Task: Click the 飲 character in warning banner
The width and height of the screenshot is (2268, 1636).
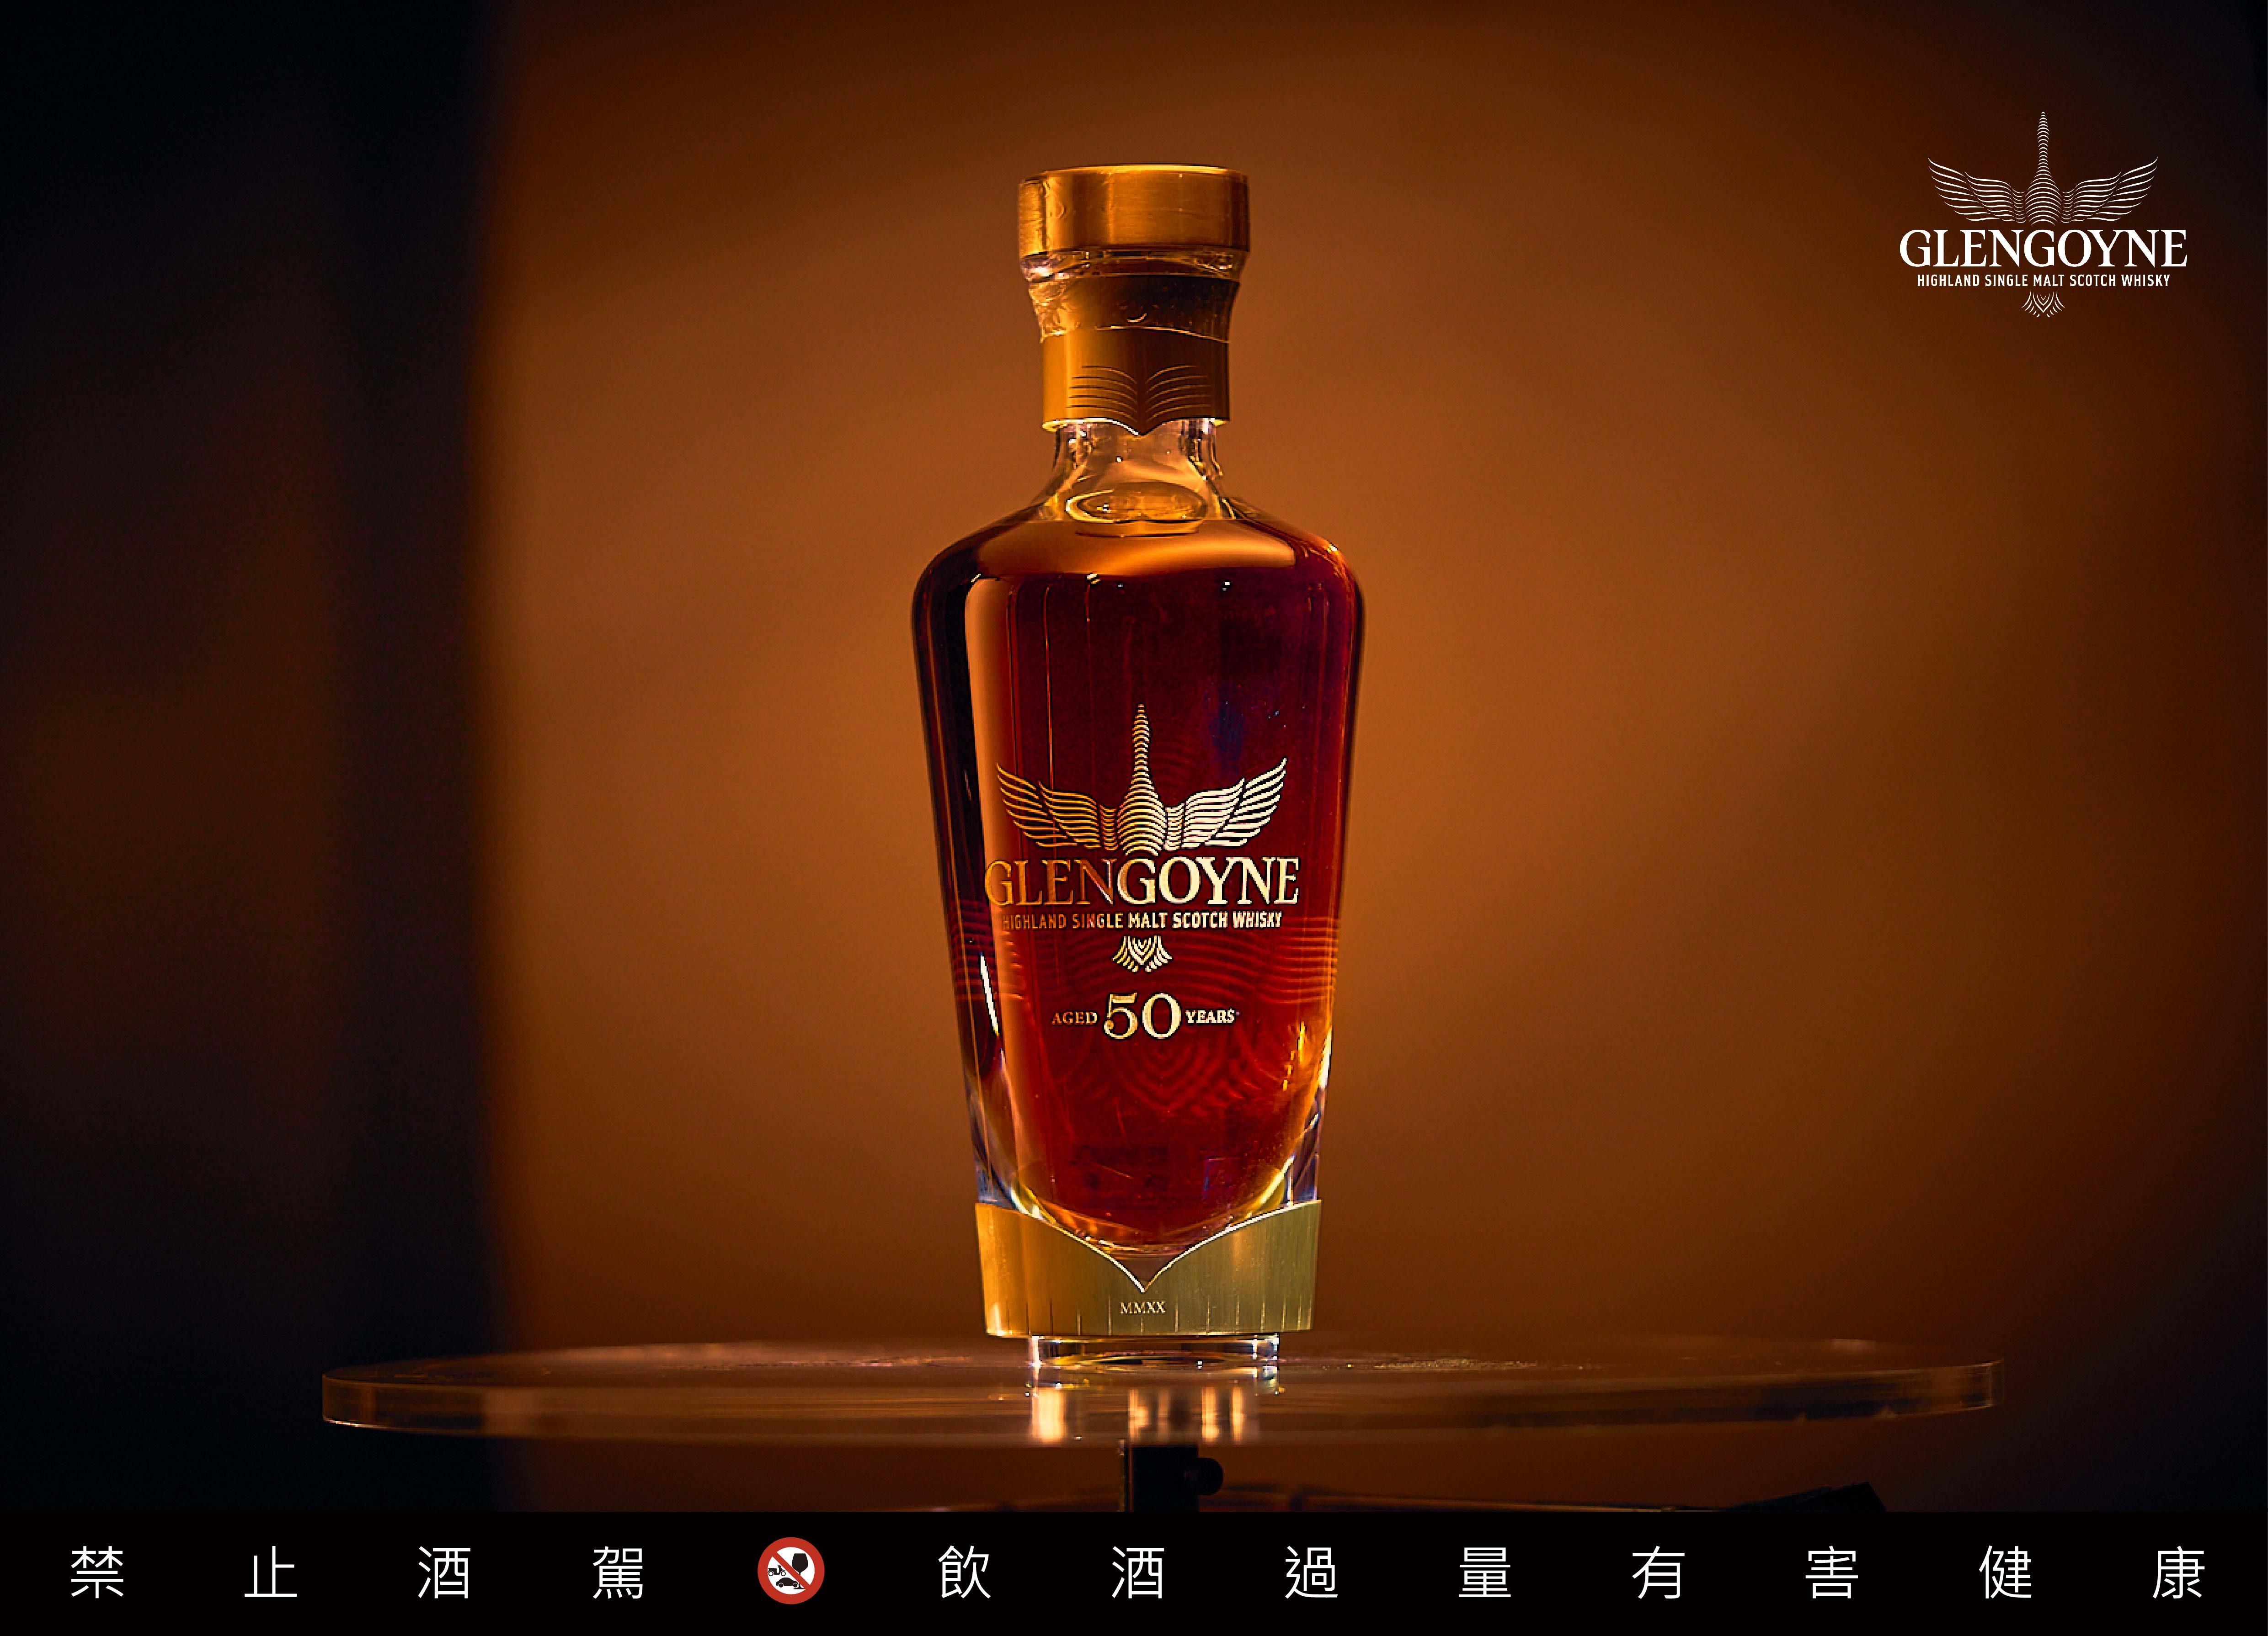Action: [x=964, y=1572]
